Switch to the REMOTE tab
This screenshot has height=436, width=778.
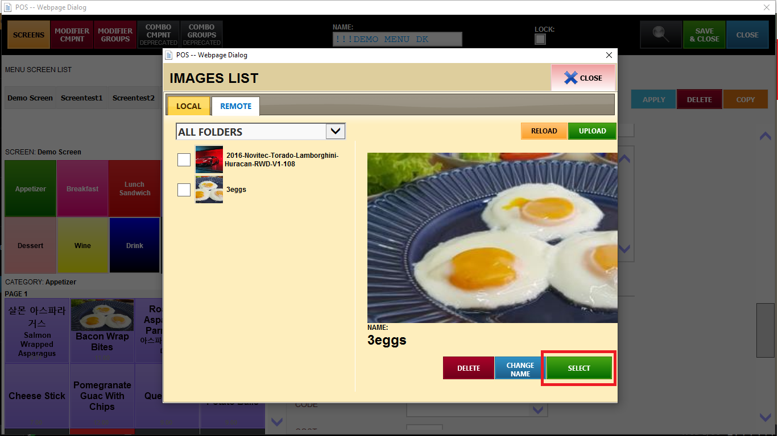point(235,106)
